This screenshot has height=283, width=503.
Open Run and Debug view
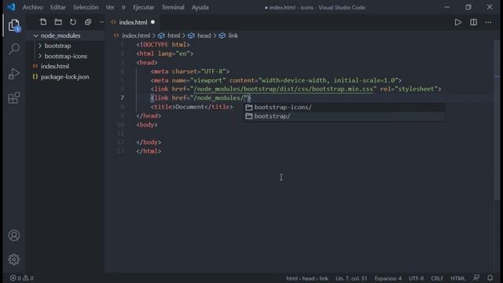(14, 73)
